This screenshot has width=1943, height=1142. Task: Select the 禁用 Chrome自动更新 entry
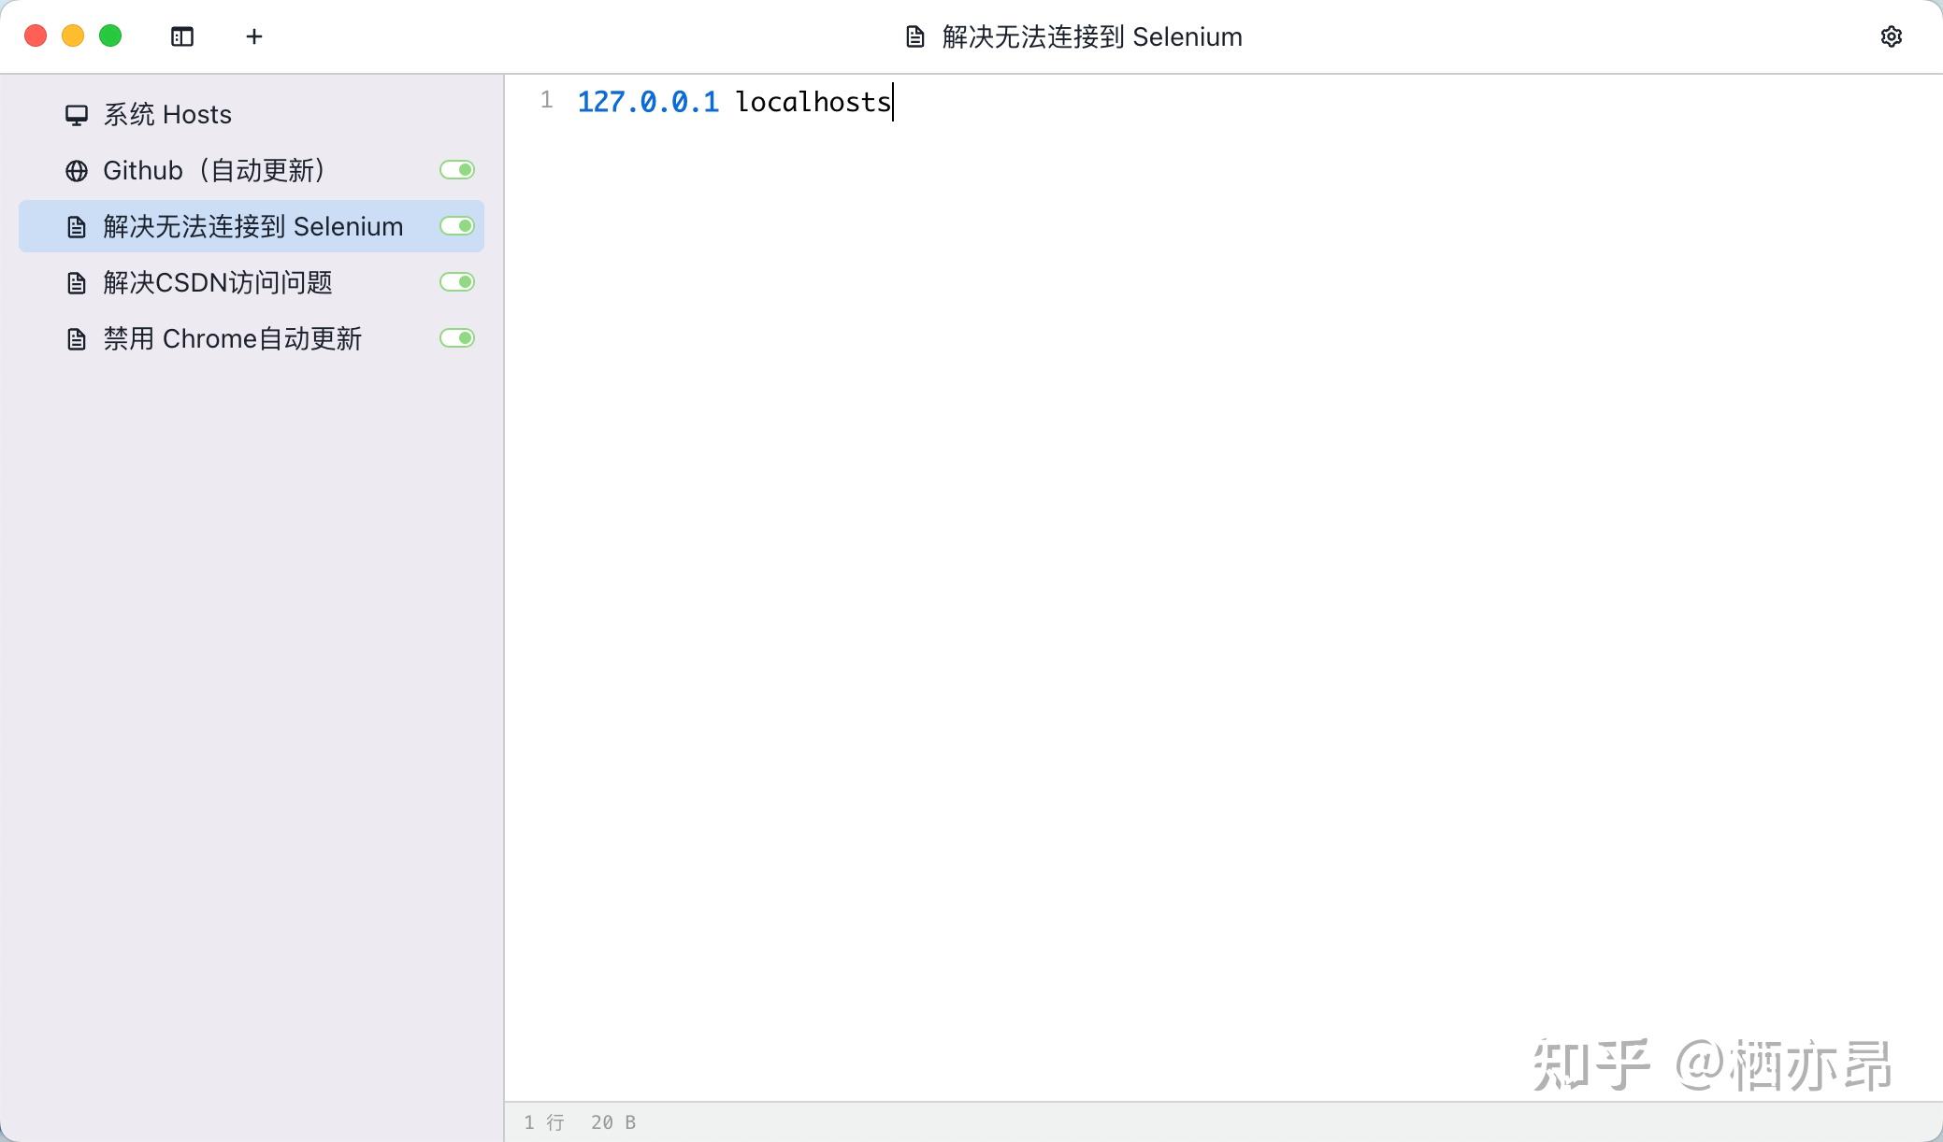coord(233,338)
